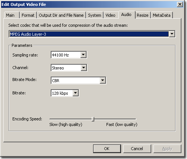Cancel the Edit Output Video File dialog
This screenshot has height=159, width=187.
click(137, 149)
